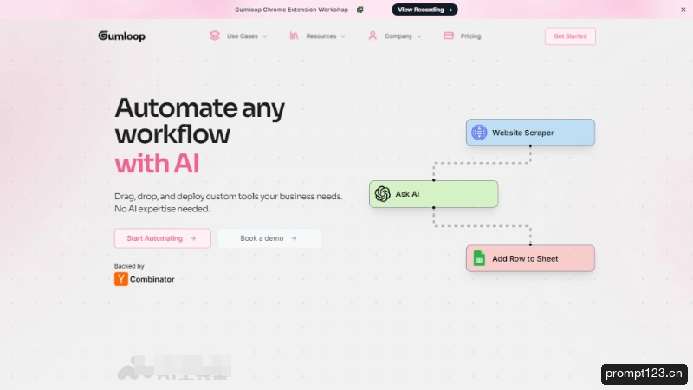Click the "Drag, drop, and deploy" tagline

click(x=229, y=202)
